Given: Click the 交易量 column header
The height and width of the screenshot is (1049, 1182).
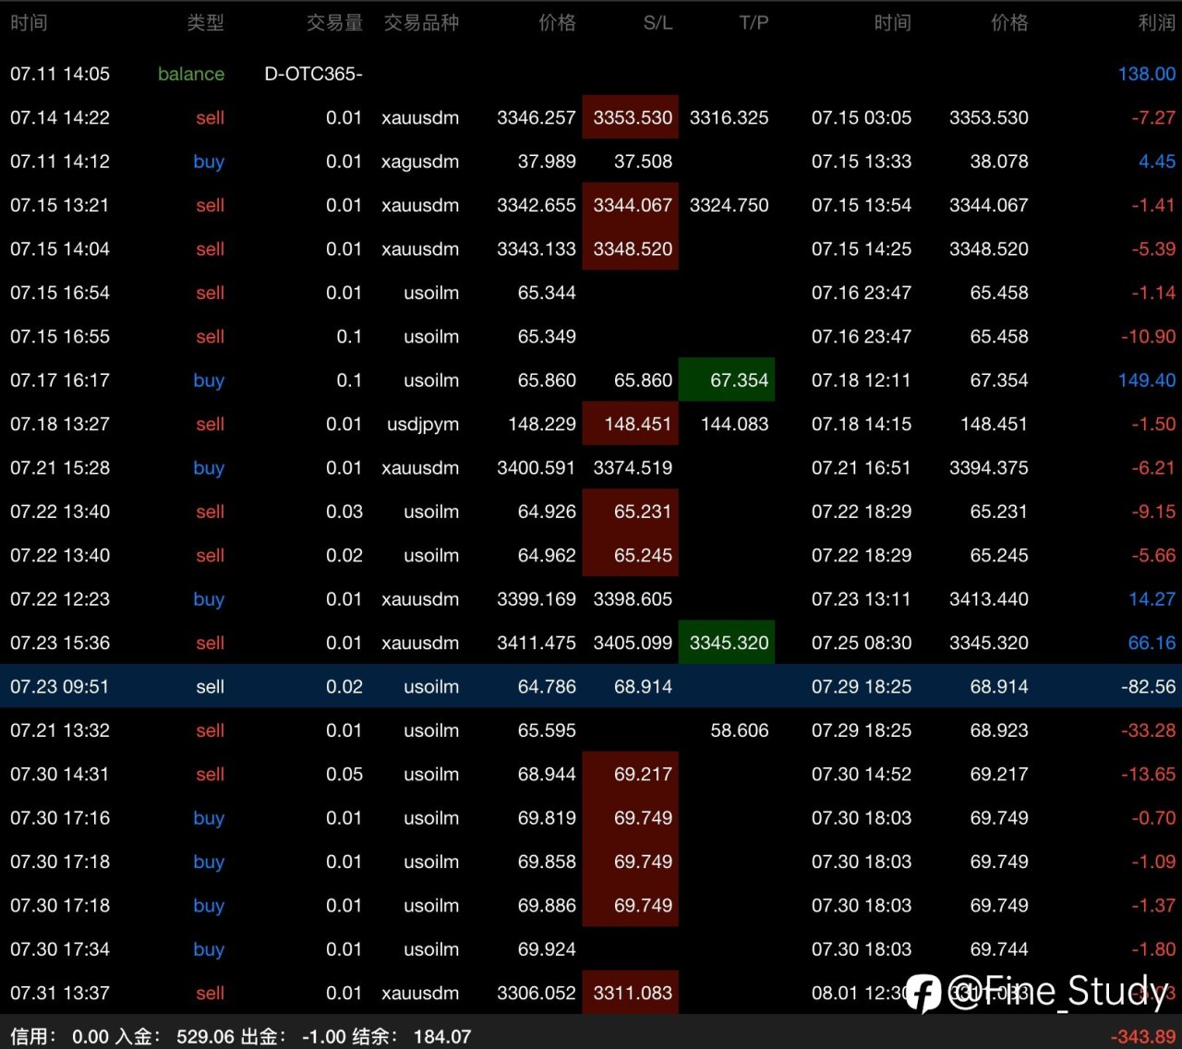Looking at the screenshot, I should click(334, 22).
